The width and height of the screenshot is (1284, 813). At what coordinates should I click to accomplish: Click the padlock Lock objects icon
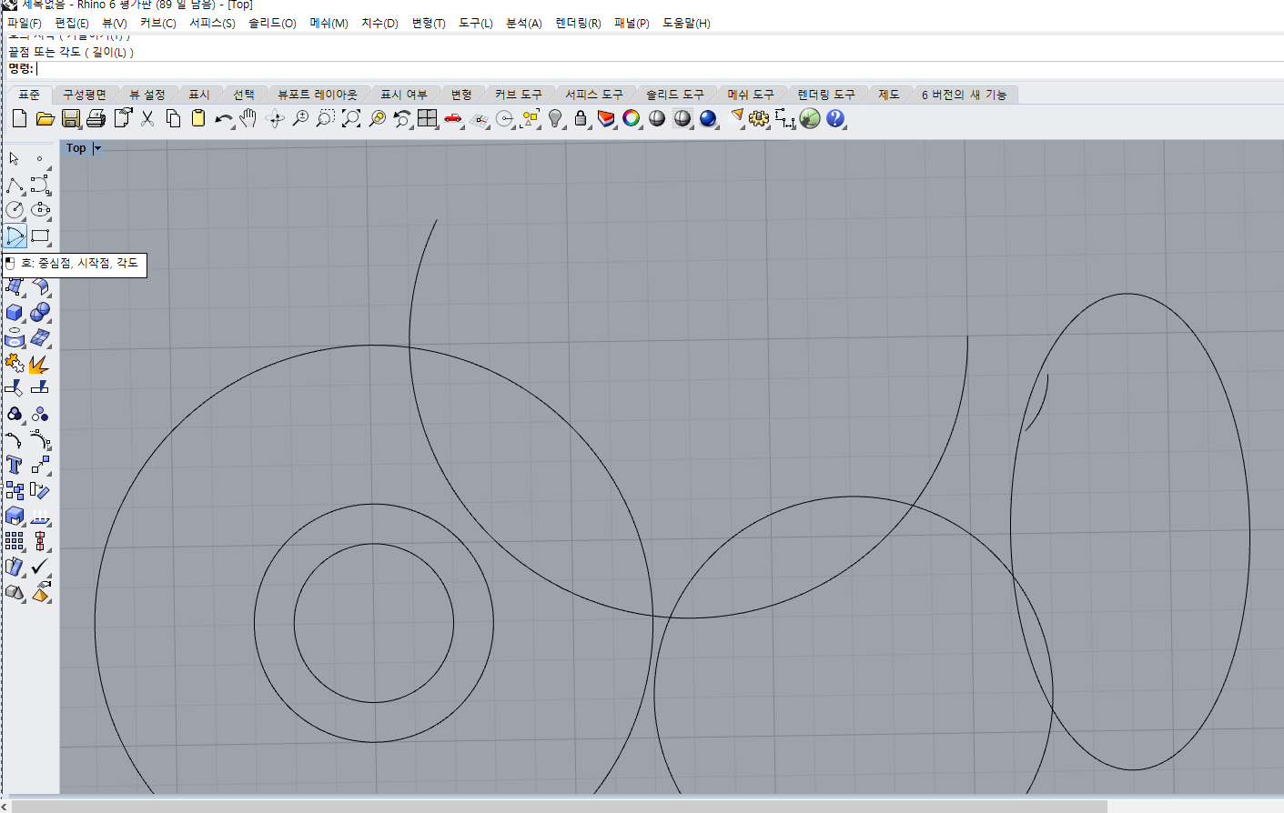coord(581,118)
